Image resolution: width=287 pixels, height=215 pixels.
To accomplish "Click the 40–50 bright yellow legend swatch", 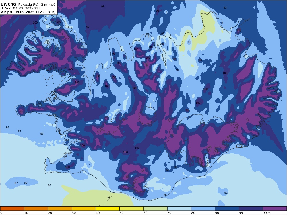I will coord(108,209).
